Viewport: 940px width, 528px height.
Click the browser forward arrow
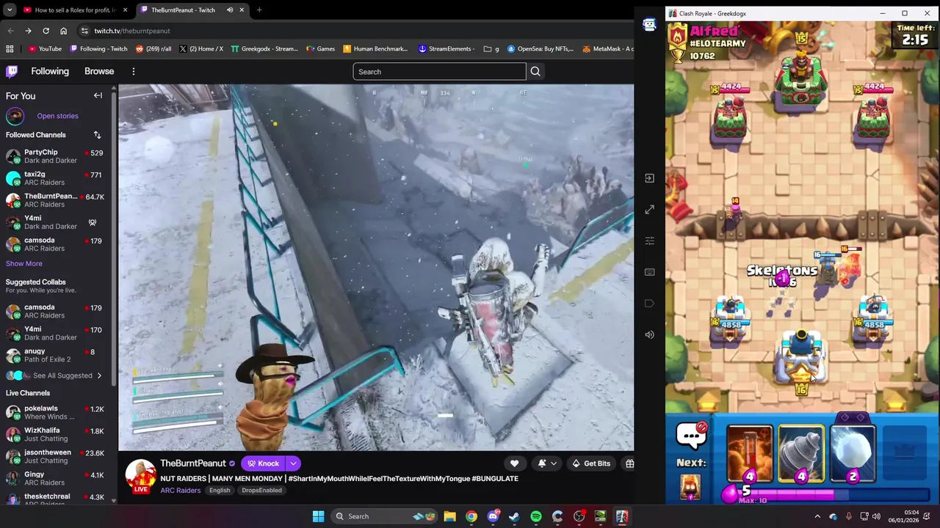click(x=28, y=31)
